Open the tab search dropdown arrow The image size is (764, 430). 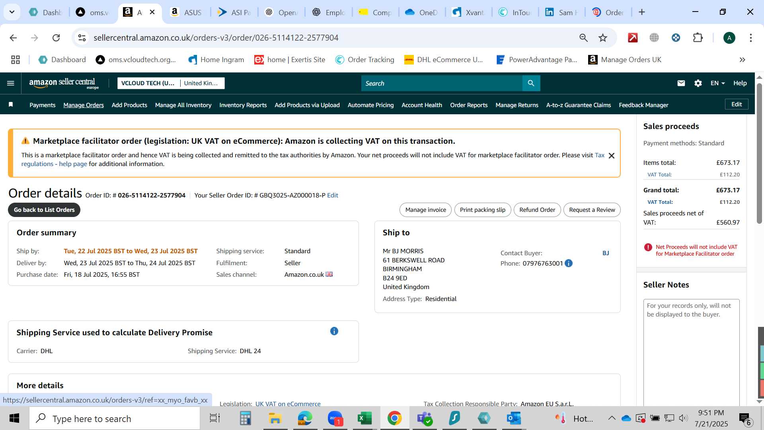coord(12,12)
